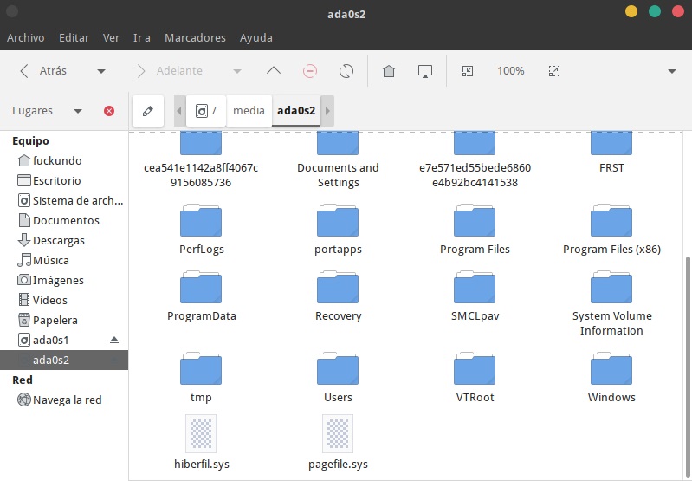Open the Atrás history dropdown arrow

tap(101, 71)
